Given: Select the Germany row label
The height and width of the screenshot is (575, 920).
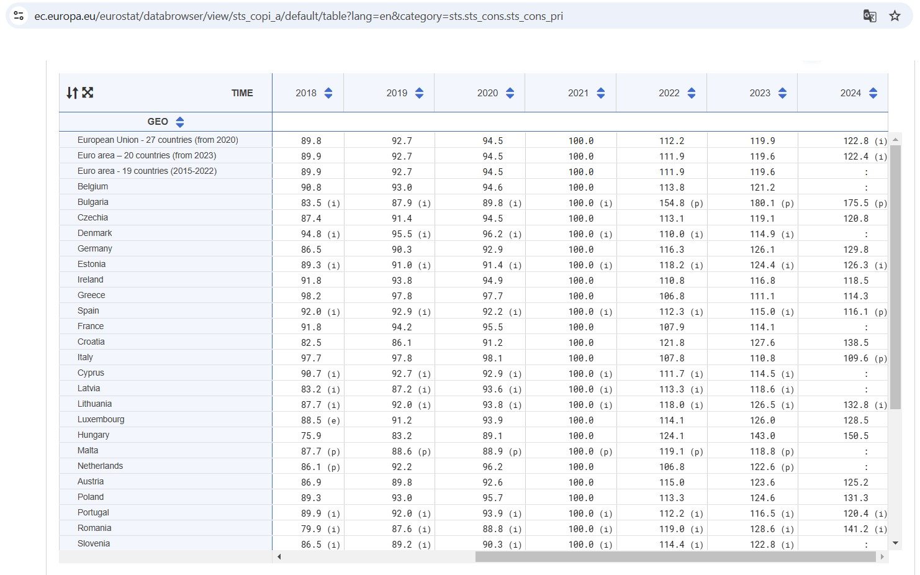Looking at the screenshot, I should 94,249.
